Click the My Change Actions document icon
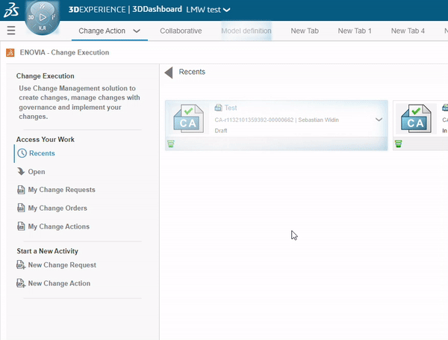Screen dimensions: 448x340 click(x=21, y=226)
